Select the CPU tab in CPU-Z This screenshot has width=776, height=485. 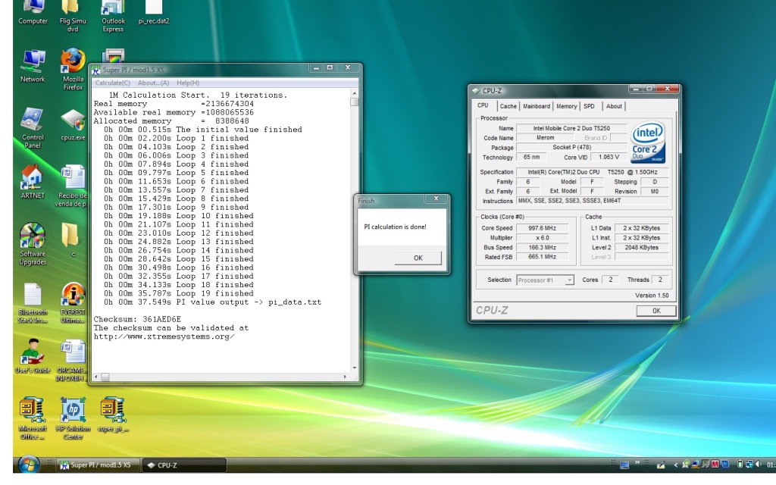483,105
